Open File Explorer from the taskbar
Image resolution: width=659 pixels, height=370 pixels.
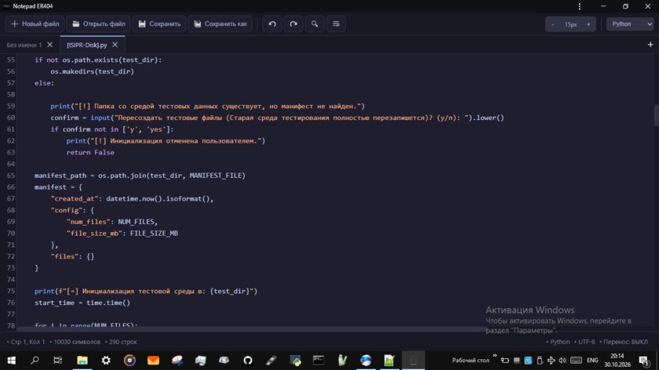[x=82, y=361]
